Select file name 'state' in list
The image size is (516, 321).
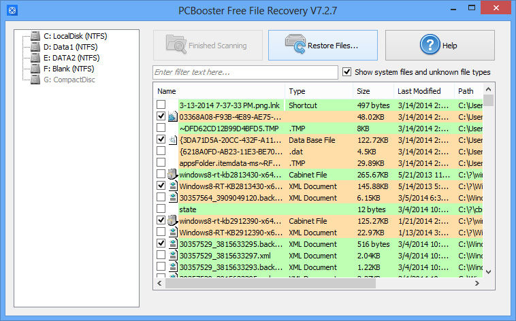(188, 209)
